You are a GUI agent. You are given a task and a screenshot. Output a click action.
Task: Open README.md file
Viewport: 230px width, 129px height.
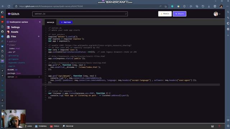(x=12, y=70)
